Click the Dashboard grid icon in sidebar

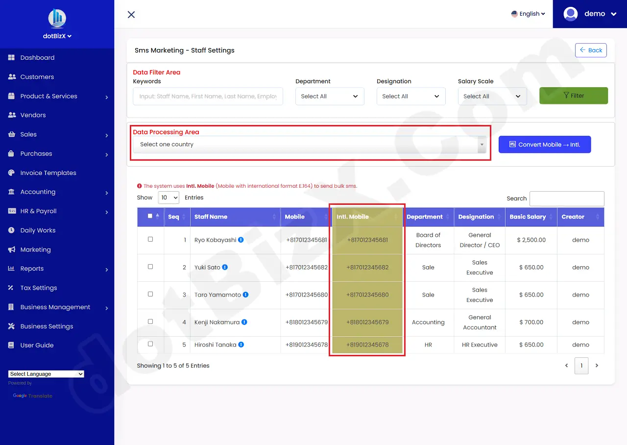tap(11, 58)
